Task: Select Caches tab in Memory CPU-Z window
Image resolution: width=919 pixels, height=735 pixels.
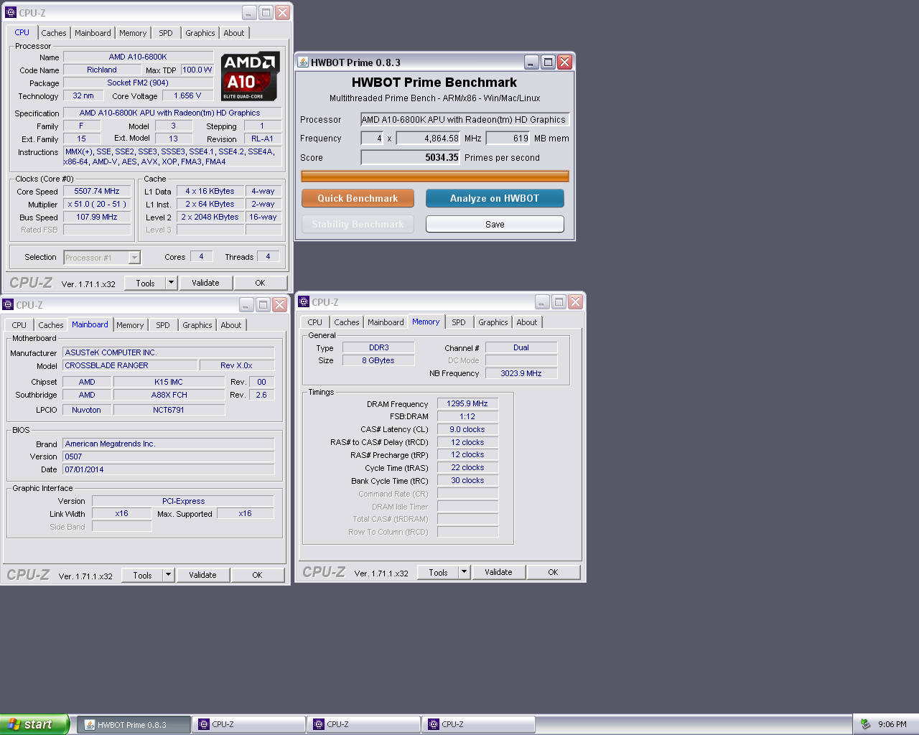Action: (346, 322)
